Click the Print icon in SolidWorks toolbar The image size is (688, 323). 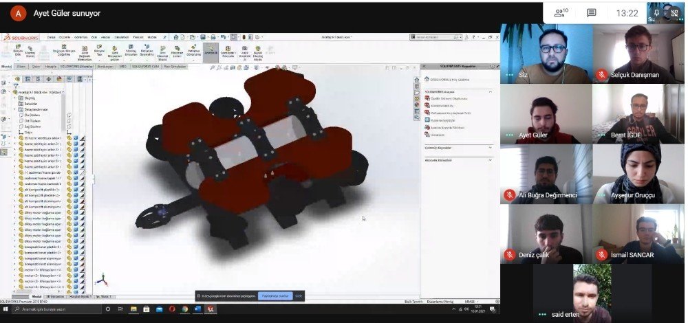tap(213, 37)
